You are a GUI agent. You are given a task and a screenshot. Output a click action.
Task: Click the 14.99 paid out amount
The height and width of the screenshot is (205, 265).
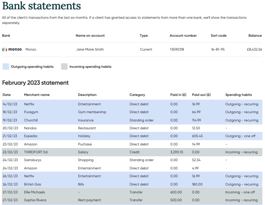196,144
